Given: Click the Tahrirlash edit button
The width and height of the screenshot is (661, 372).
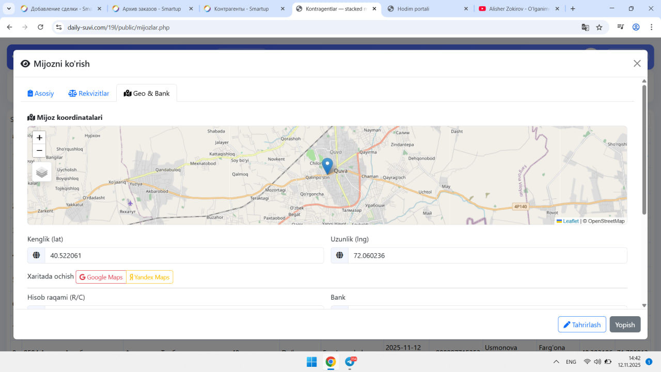Looking at the screenshot, I should pyautogui.click(x=581, y=324).
